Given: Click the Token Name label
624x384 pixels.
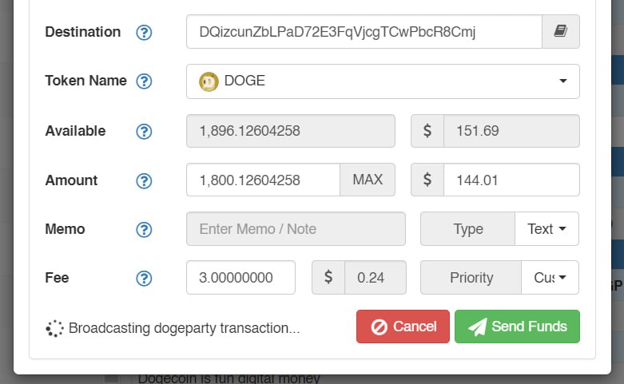Looking at the screenshot, I should [x=86, y=81].
